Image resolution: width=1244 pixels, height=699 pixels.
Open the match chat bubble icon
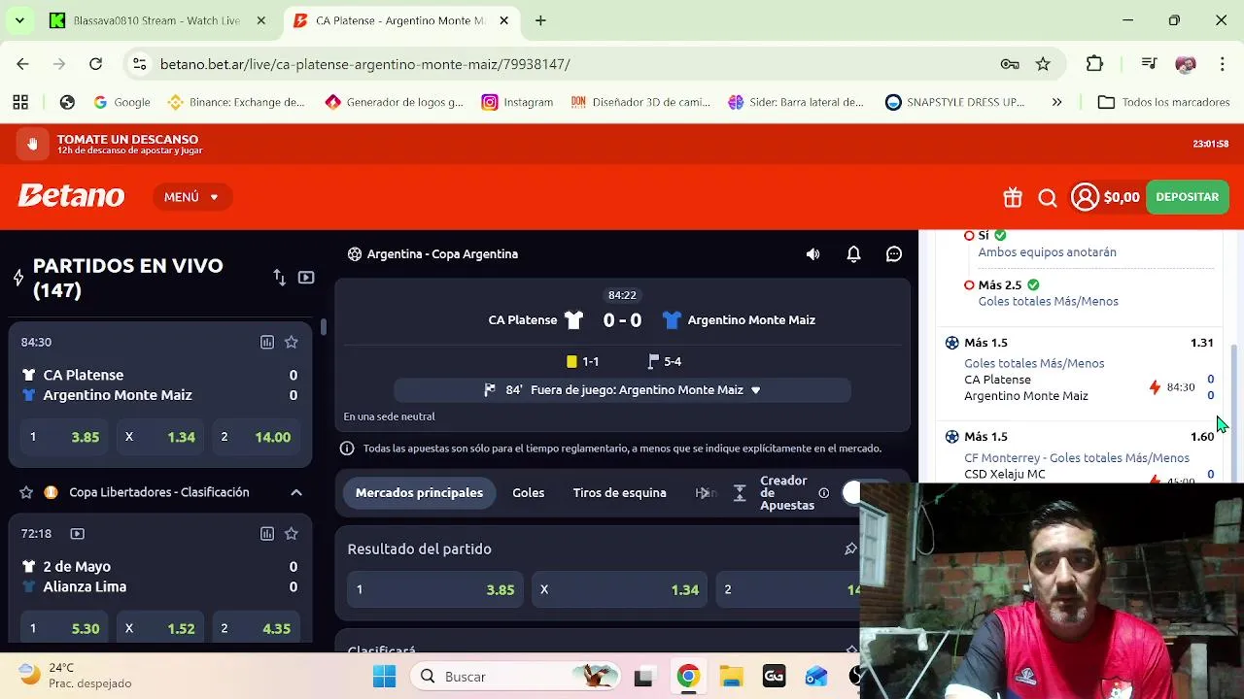click(x=894, y=254)
